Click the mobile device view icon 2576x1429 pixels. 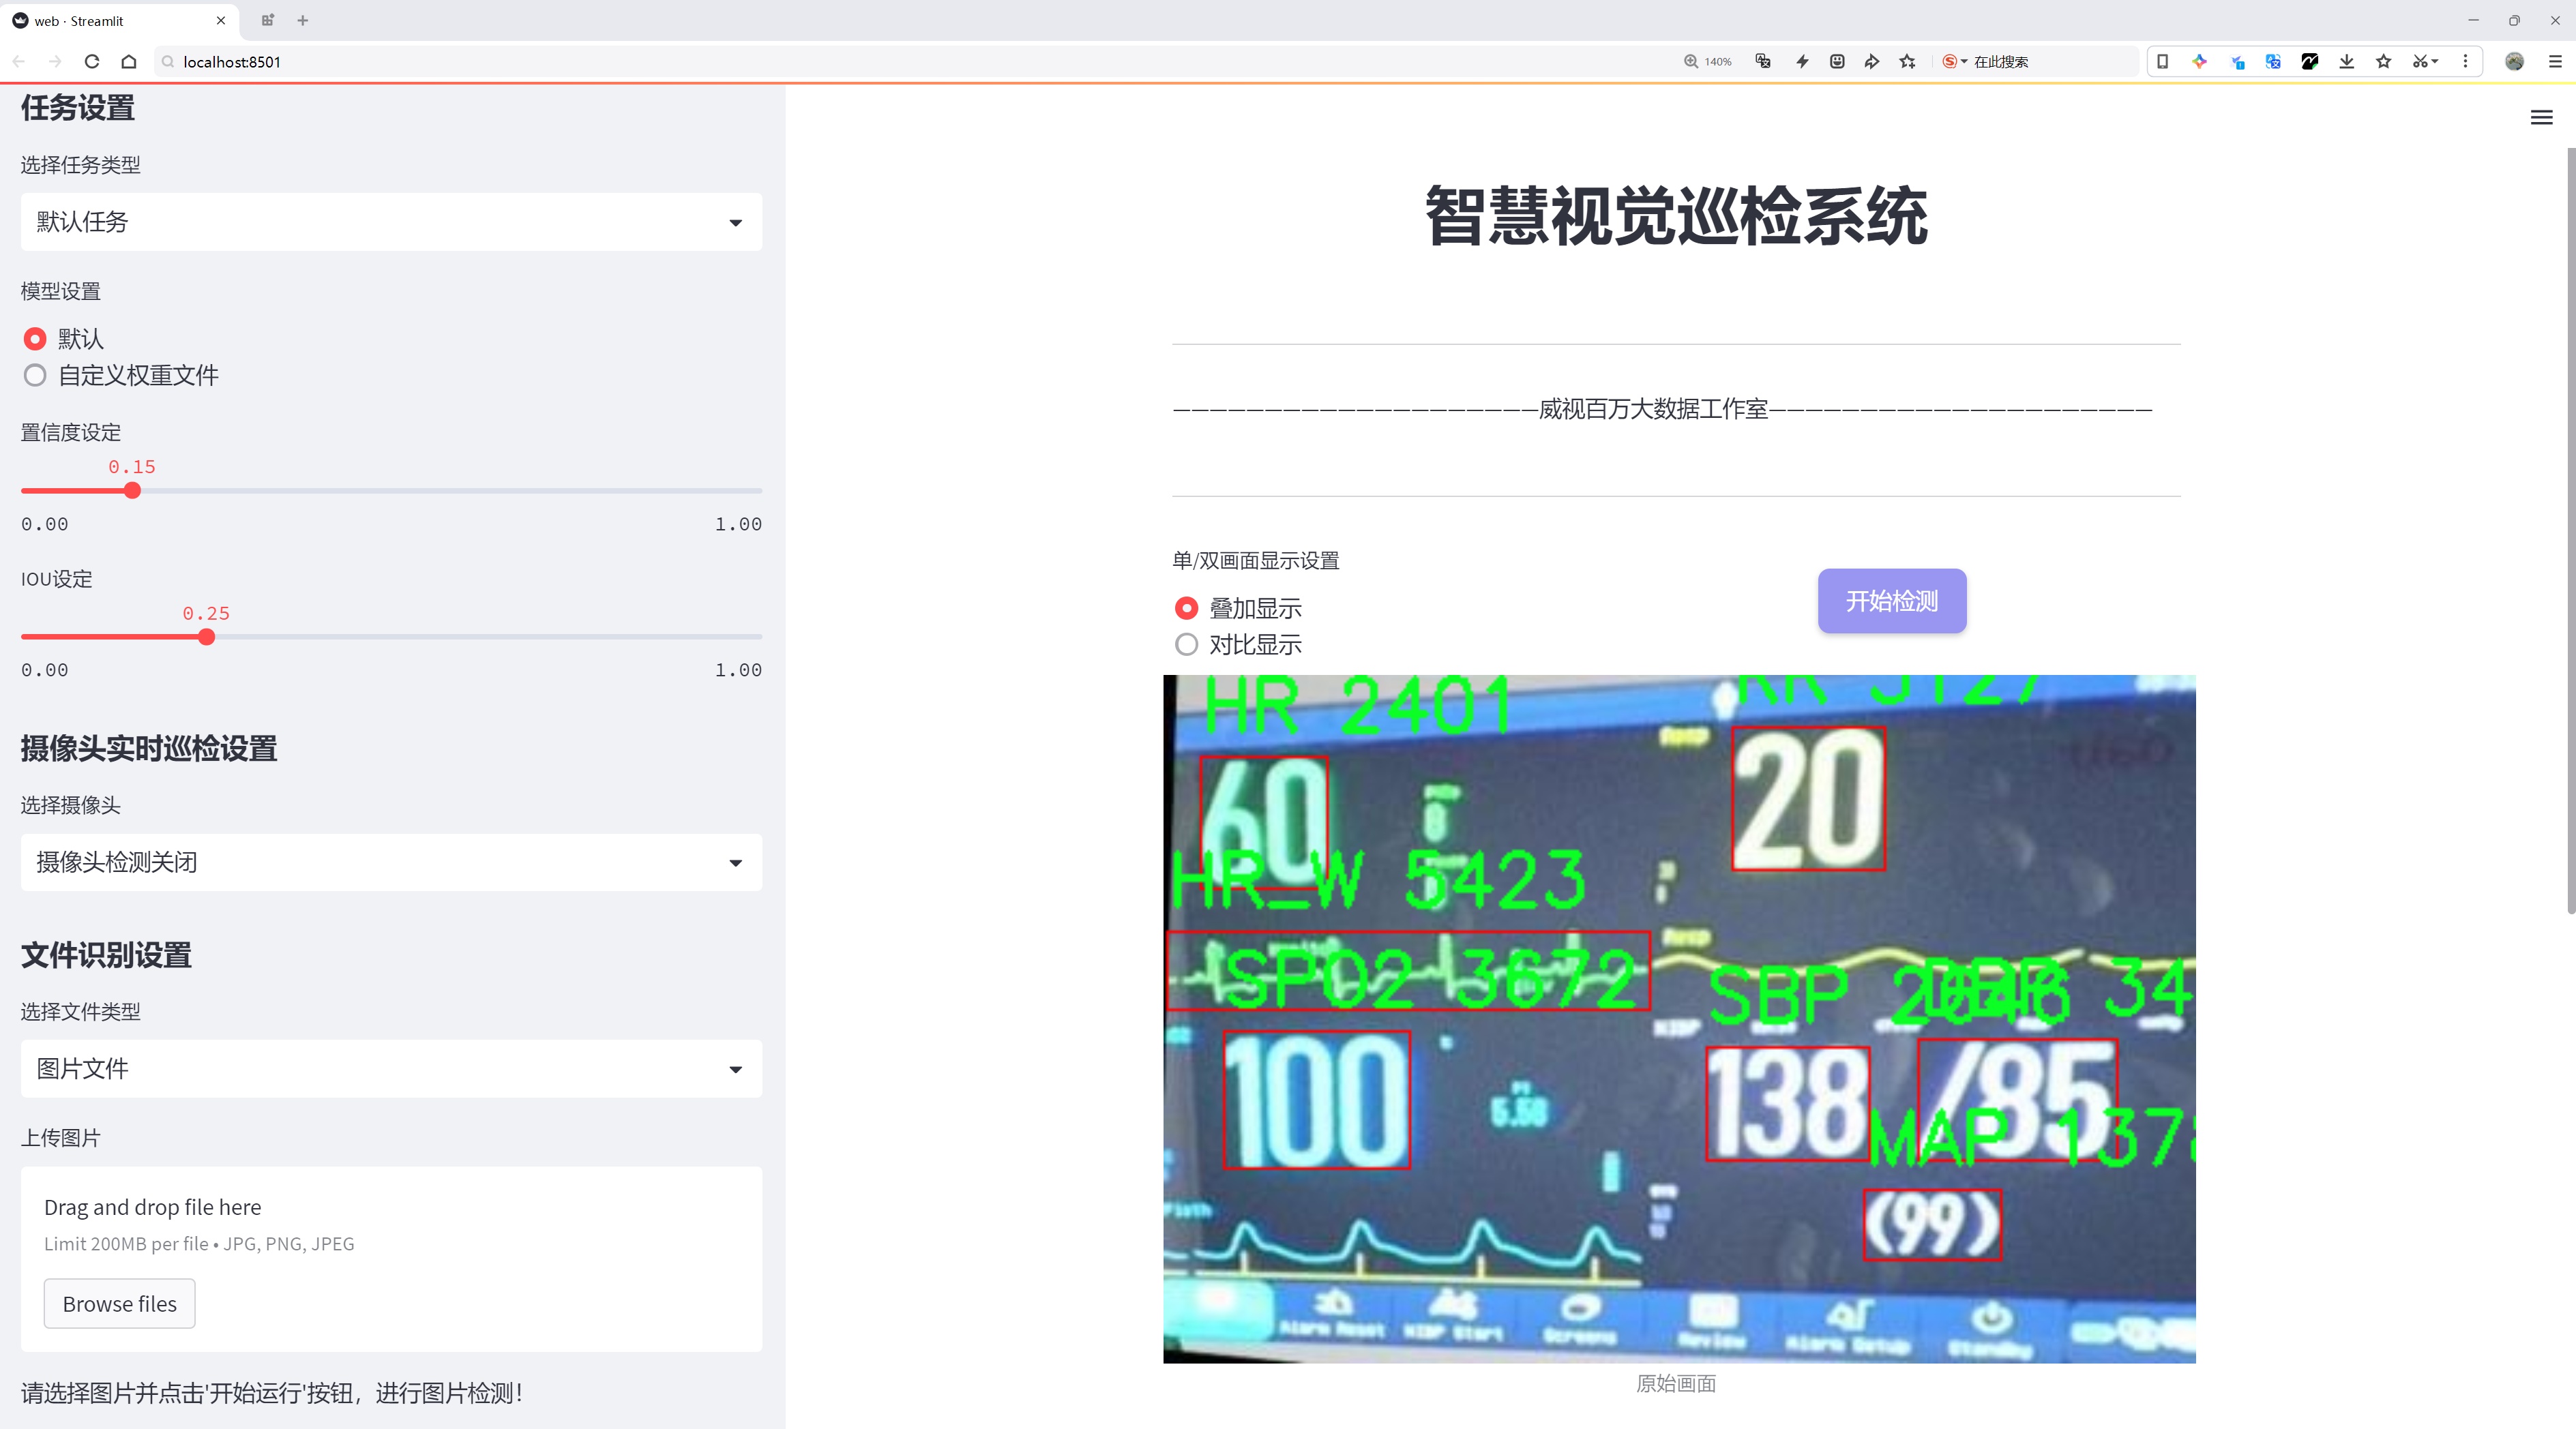[2162, 62]
